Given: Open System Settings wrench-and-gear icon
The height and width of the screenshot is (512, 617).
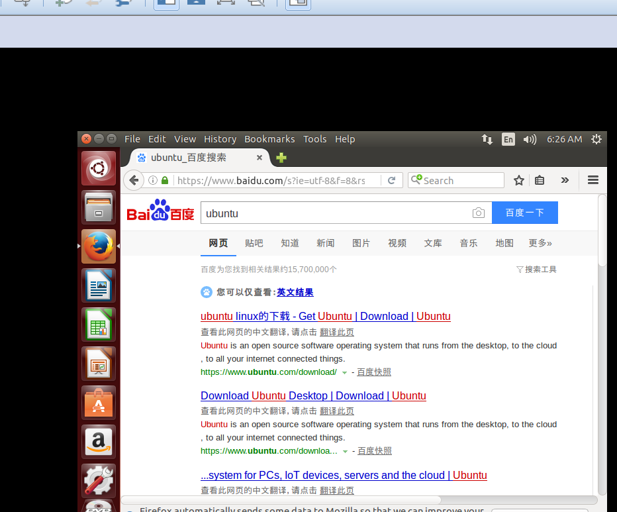Looking at the screenshot, I should tap(99, 480).
